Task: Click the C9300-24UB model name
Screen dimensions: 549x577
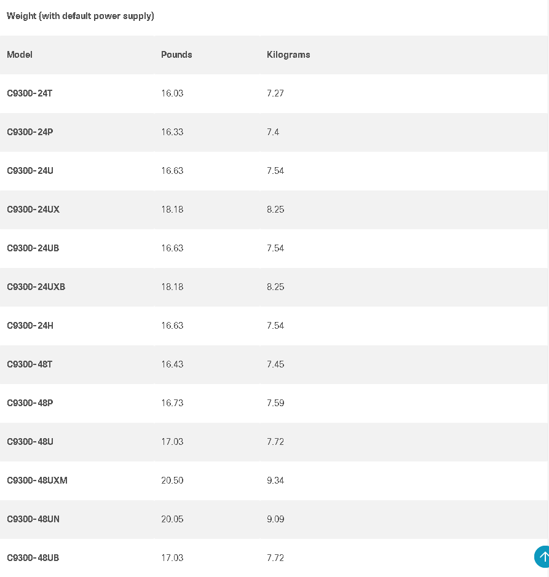Action: [33, 248]
